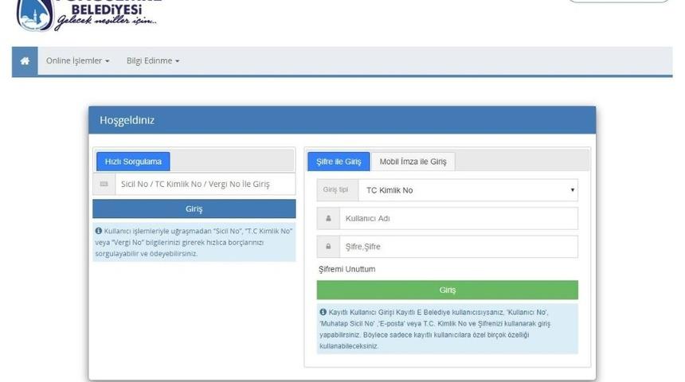Click into the Kullanıcı Adı input field
This screenshot has height=382, width=685.
click(x=458, y=218)
